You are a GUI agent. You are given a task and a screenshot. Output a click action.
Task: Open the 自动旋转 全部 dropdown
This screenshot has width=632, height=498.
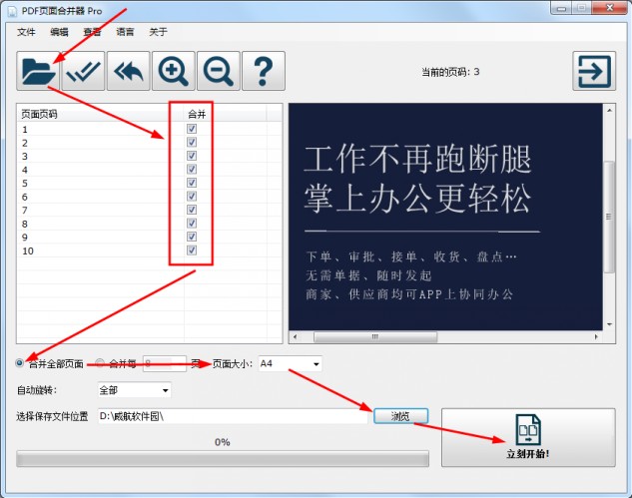pyautogui.click(x=134, y=390)
